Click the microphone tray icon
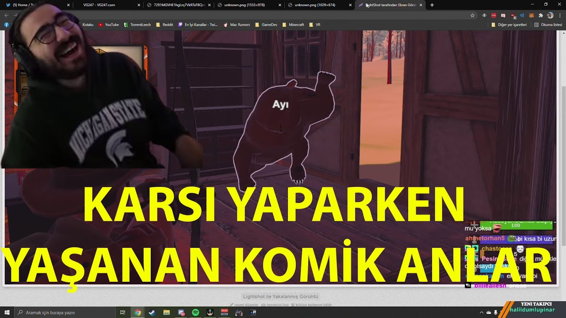566x318 pixels. coord(496,312)
